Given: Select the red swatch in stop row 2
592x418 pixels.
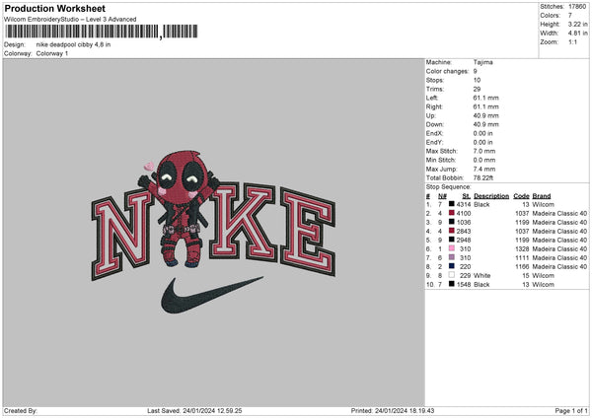Looking at the screenshot, I should click(x=451, y=213).
